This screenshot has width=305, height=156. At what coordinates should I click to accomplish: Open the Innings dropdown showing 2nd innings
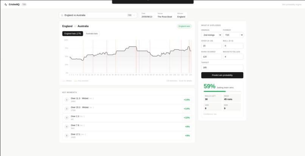pos(212,35)
